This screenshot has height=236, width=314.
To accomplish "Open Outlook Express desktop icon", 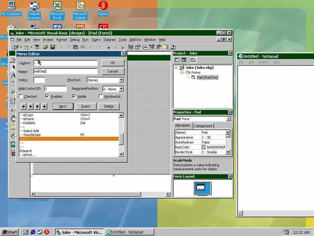I will (x=34, y=10).
